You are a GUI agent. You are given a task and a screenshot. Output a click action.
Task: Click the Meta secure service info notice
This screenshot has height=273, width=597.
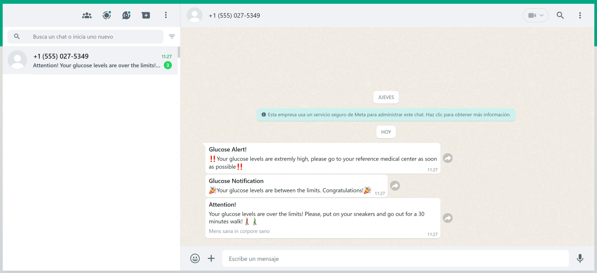386,115
